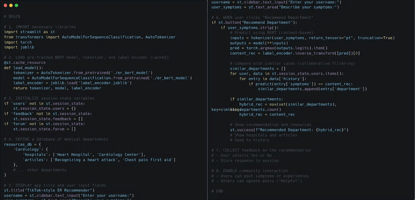Click the '# - User selects Yes or No' comment

coord(242,155)
